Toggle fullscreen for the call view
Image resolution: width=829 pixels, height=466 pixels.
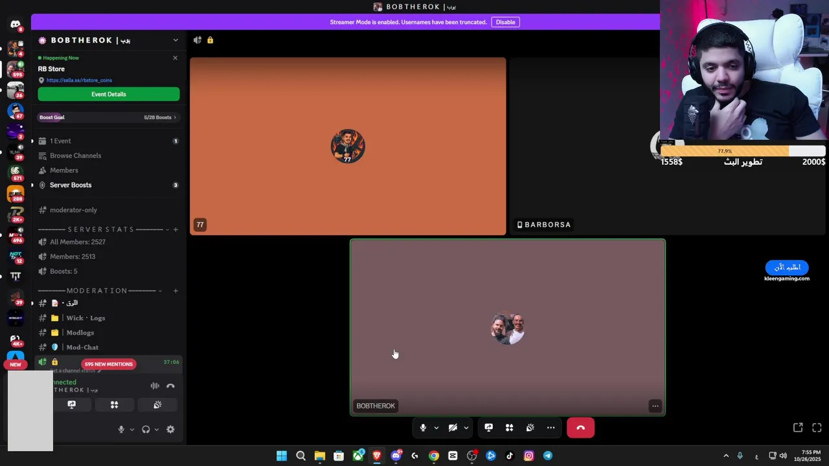tap(817, 428)
